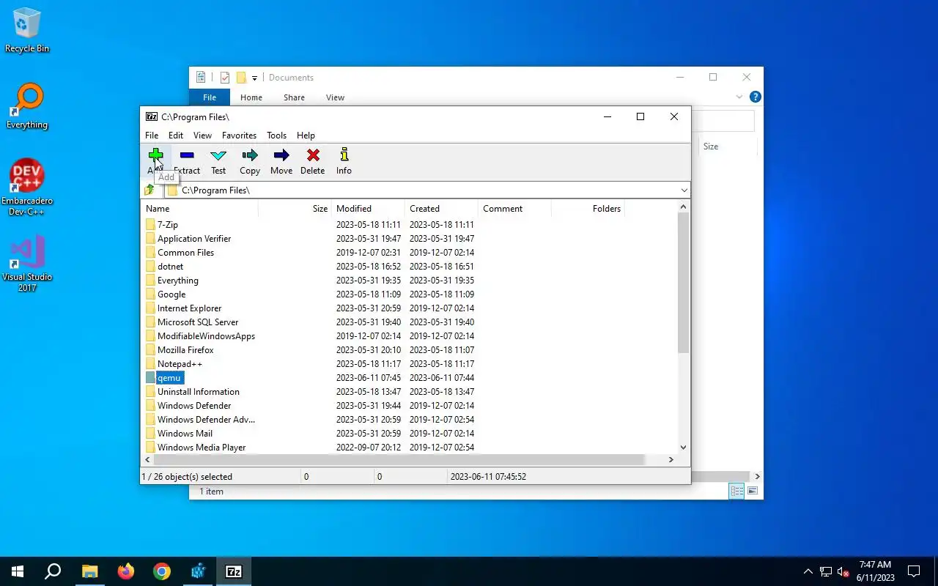Click the 7-Zip taskbar button
938x586 pixels.
point(234,571)
